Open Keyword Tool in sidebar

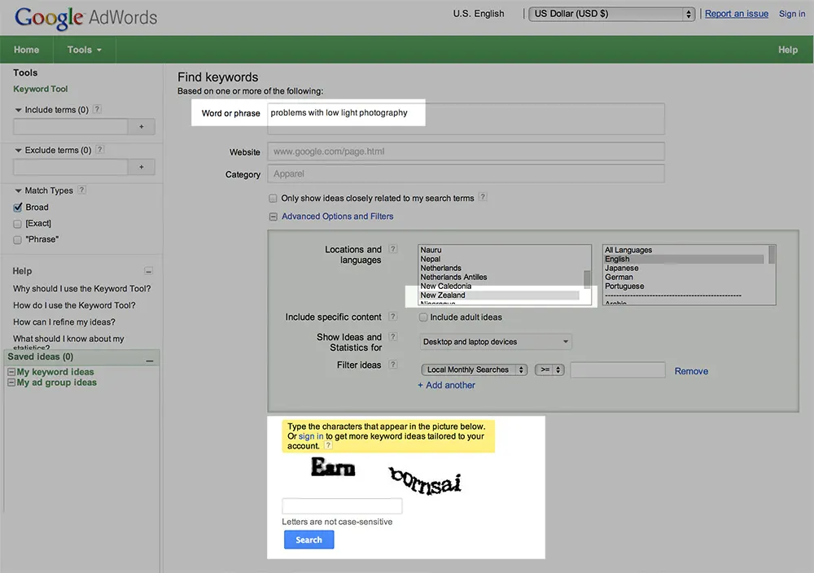pos(41,89)
